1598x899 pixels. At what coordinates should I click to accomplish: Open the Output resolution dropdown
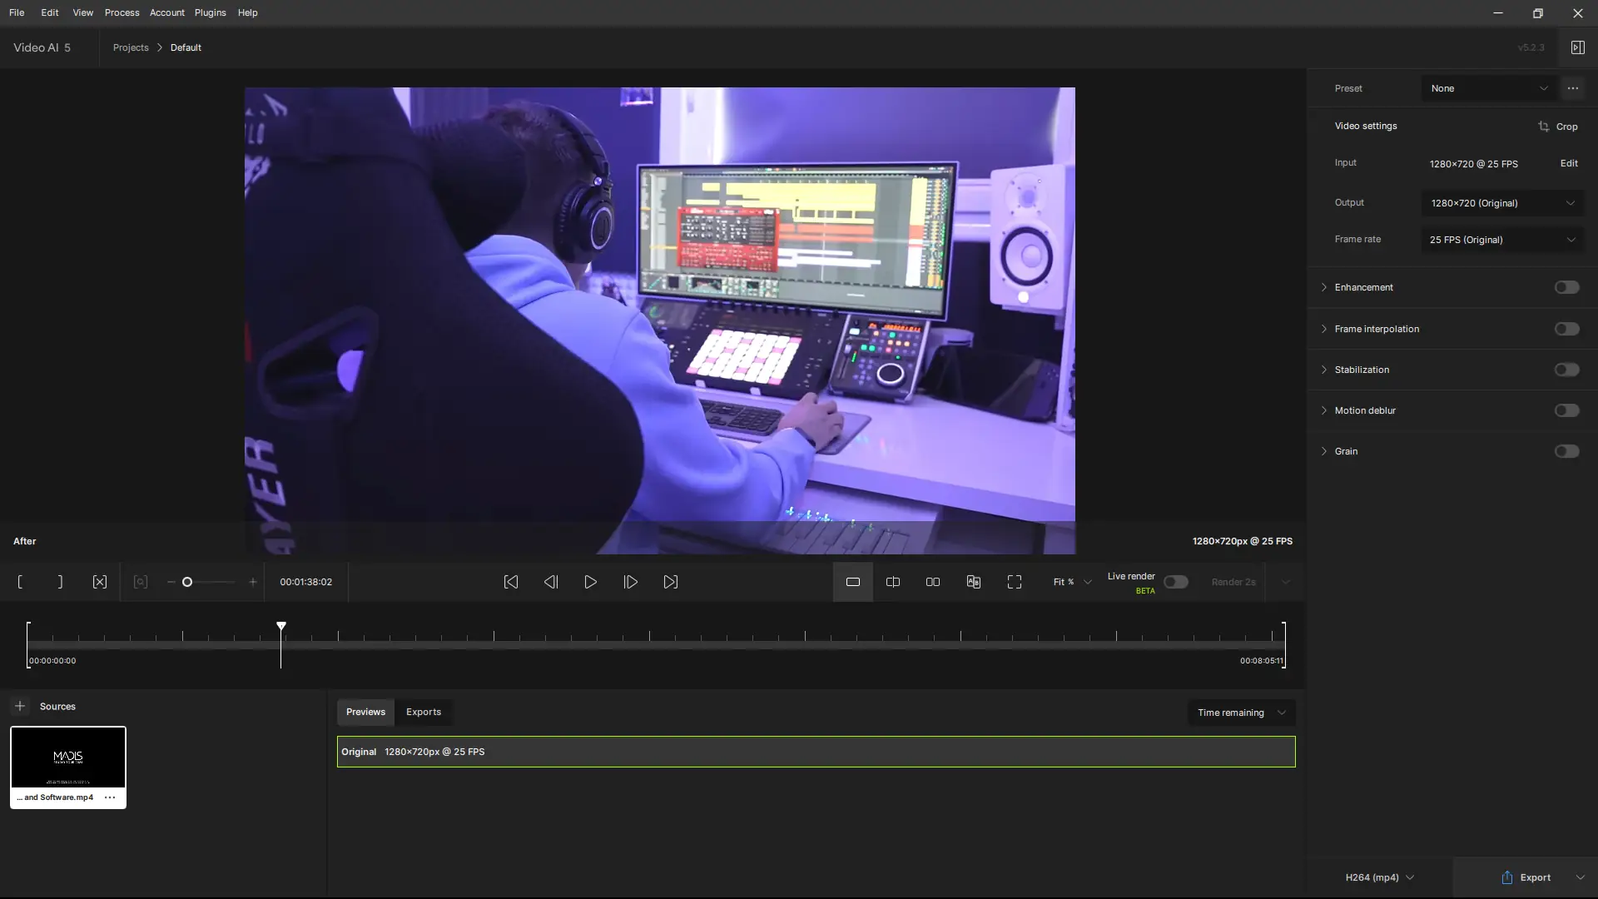[x=1501, y=203]
